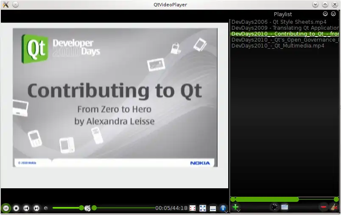
Task: Enter fullscreen with the blue arrows icon
Action: click(203, 208)
